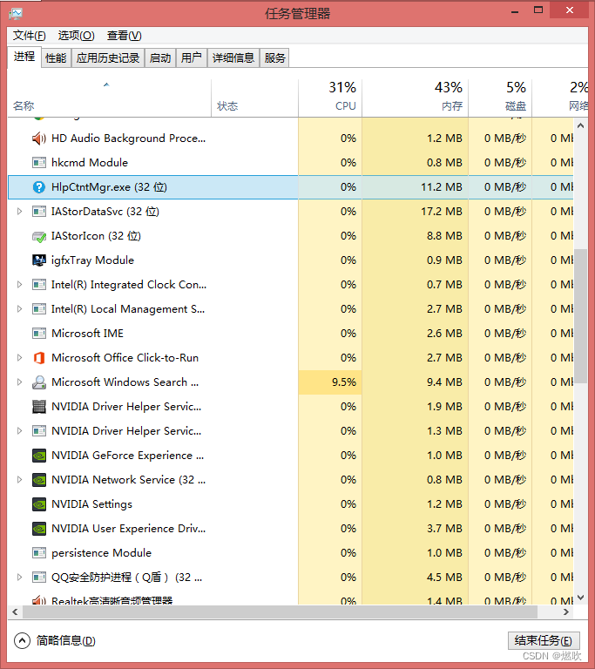The height and width of the screenshot is (669, 595).
Task: Click the 17.2 MB memory value
Action: [442, 211]
